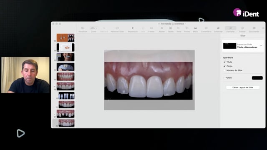
Task: Open the Mídia media icon
Action: pyautogui.click(x=195, y=28)
